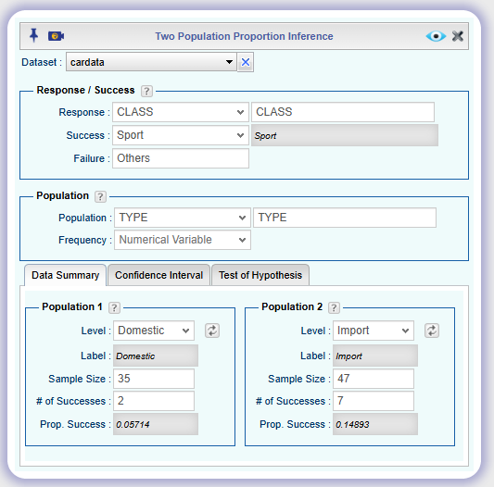Click Population 2 Sample Size field 47

(x=374, y=379)
